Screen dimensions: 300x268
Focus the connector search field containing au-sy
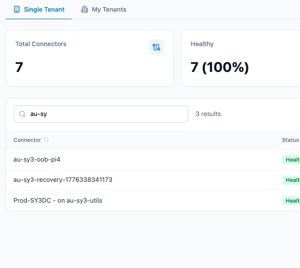pos(101,114)
